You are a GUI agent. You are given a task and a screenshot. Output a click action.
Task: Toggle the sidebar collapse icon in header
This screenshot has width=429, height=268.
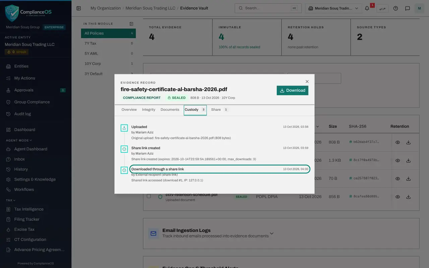79,8
